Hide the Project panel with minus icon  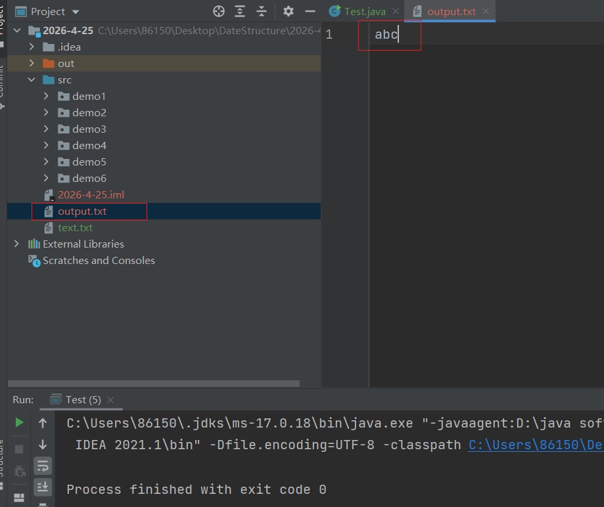310,11
